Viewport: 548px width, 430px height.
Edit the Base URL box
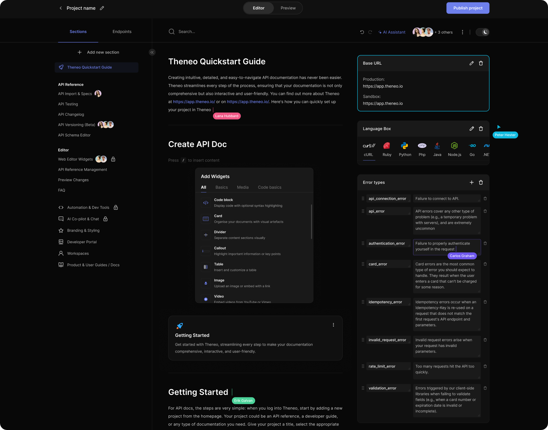tap(471, 63)
